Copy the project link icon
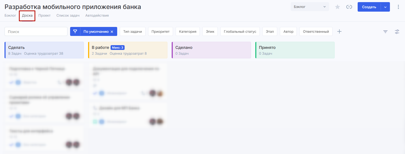405x154 pixels. (349, 7)
